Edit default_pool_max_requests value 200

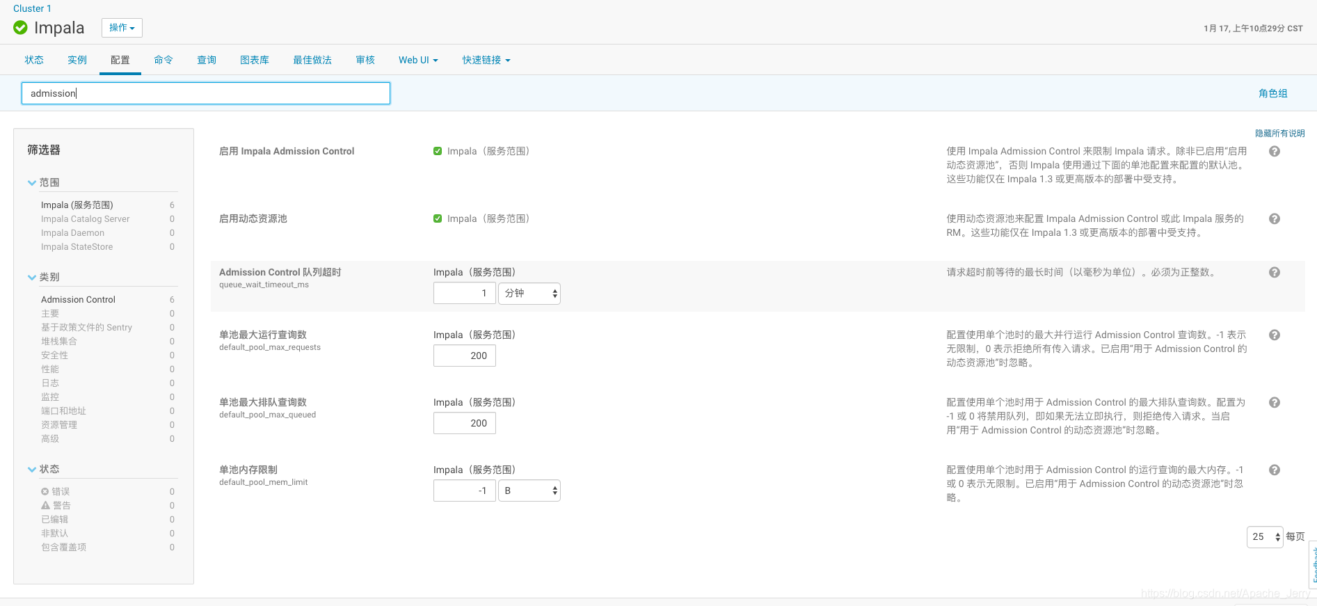465,356
